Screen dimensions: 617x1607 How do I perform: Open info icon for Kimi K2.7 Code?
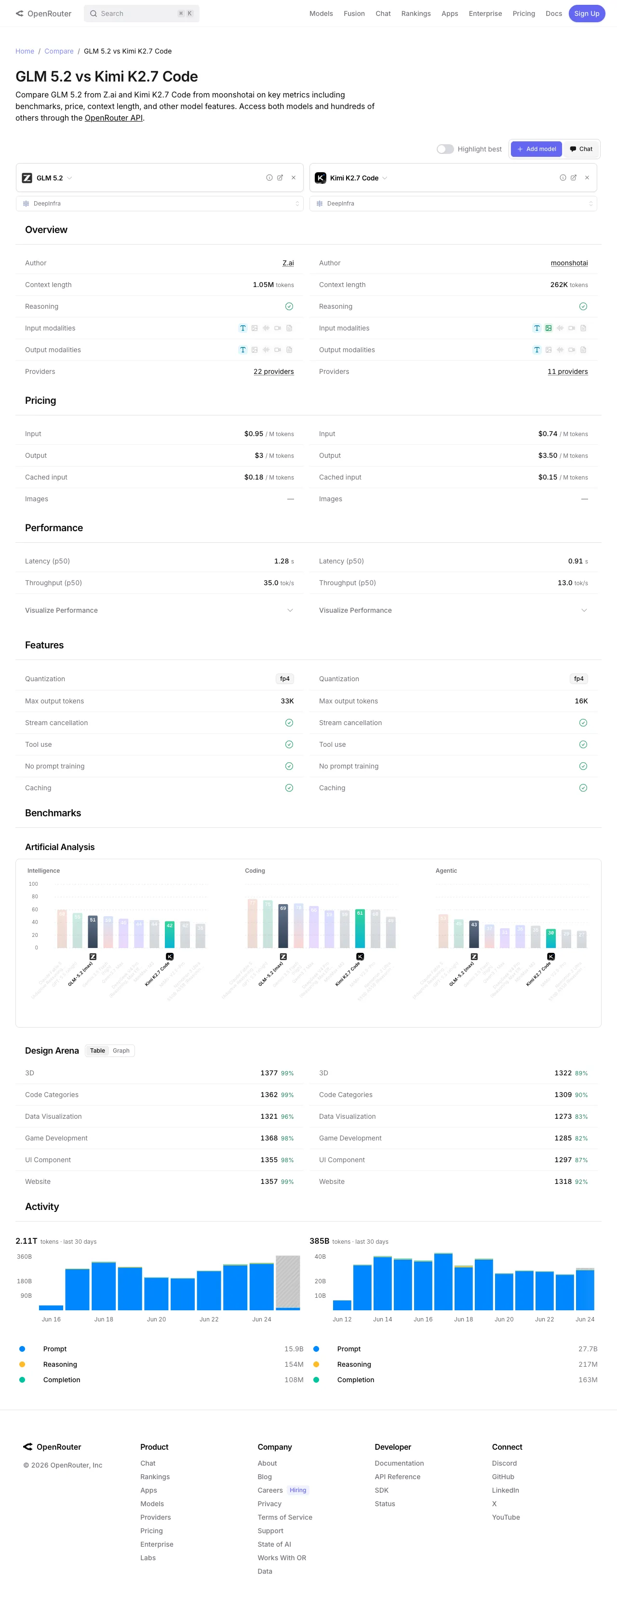[x=563, y=178]
